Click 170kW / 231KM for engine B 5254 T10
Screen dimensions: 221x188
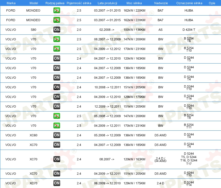134,49
